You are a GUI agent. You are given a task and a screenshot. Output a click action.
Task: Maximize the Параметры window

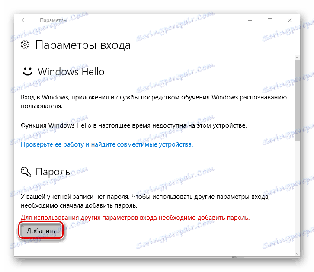click(270, 20)
